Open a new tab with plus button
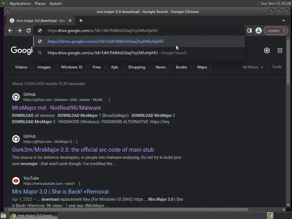 point(81,21)
